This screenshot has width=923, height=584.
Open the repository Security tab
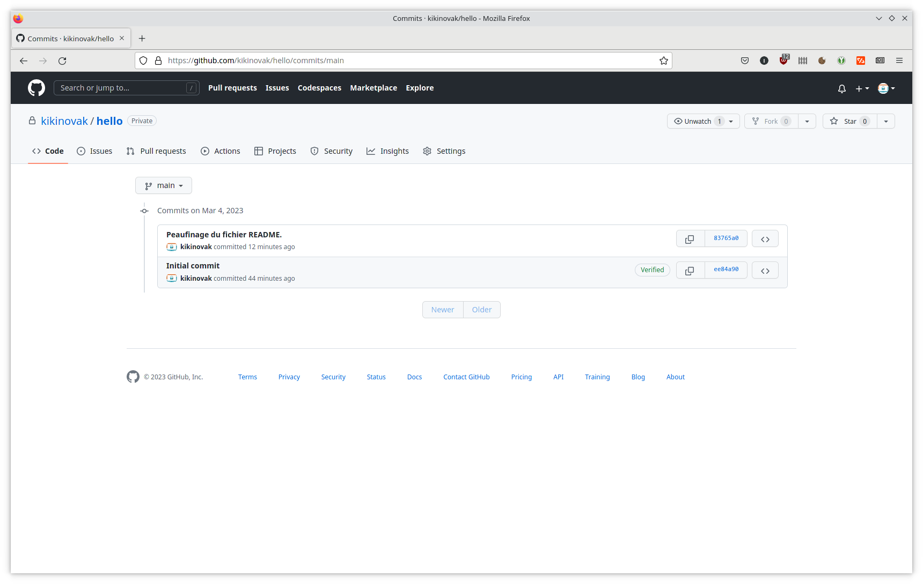point(332,151)
